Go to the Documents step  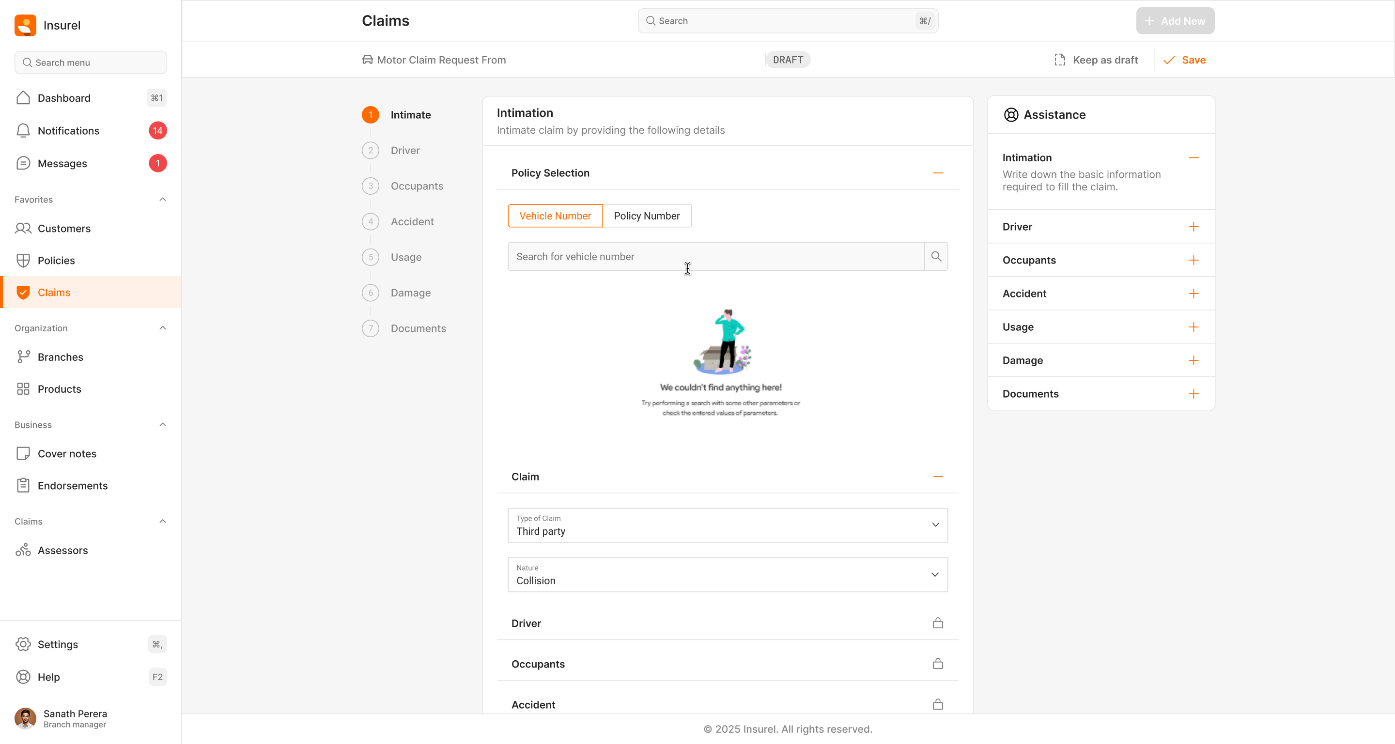point(418,328)
